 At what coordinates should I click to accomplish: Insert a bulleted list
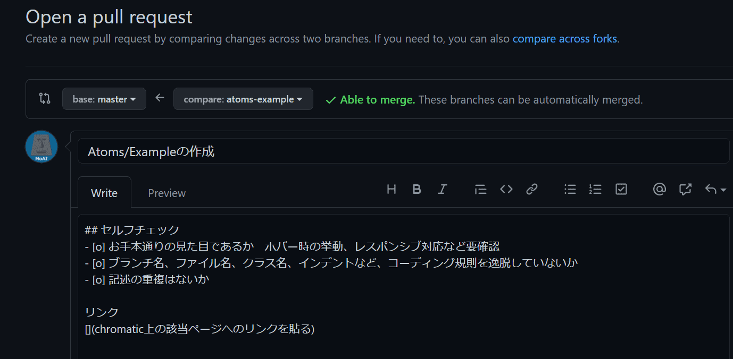[x=570, y=189]
